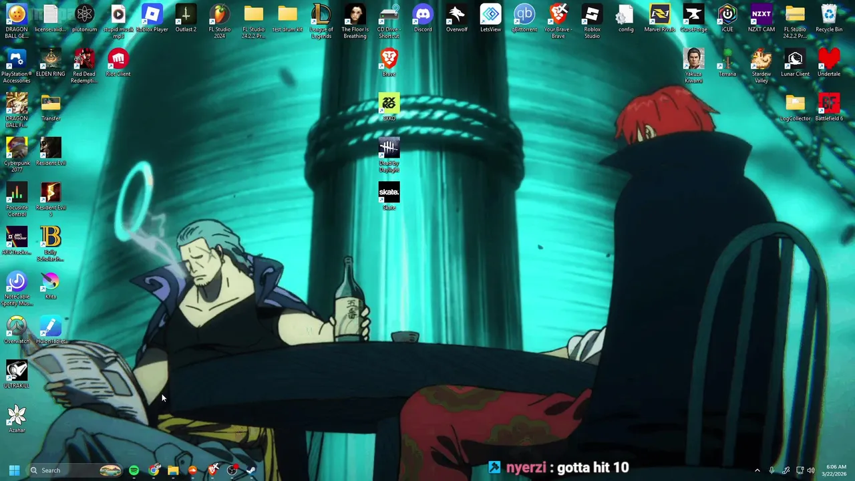Viewport: 855px width, 481px height.
Task: Open the Outlast 2 shortcut
Action: [x=186, y=19]
